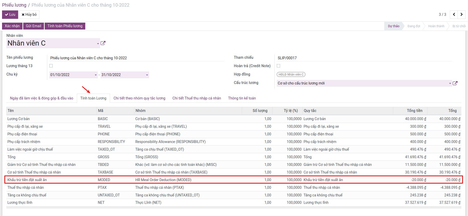The height and width of the screenshot is (216, 468).
Task: Click the Gửi Email button
Action: pyautogui.click(x=33, y=26)
